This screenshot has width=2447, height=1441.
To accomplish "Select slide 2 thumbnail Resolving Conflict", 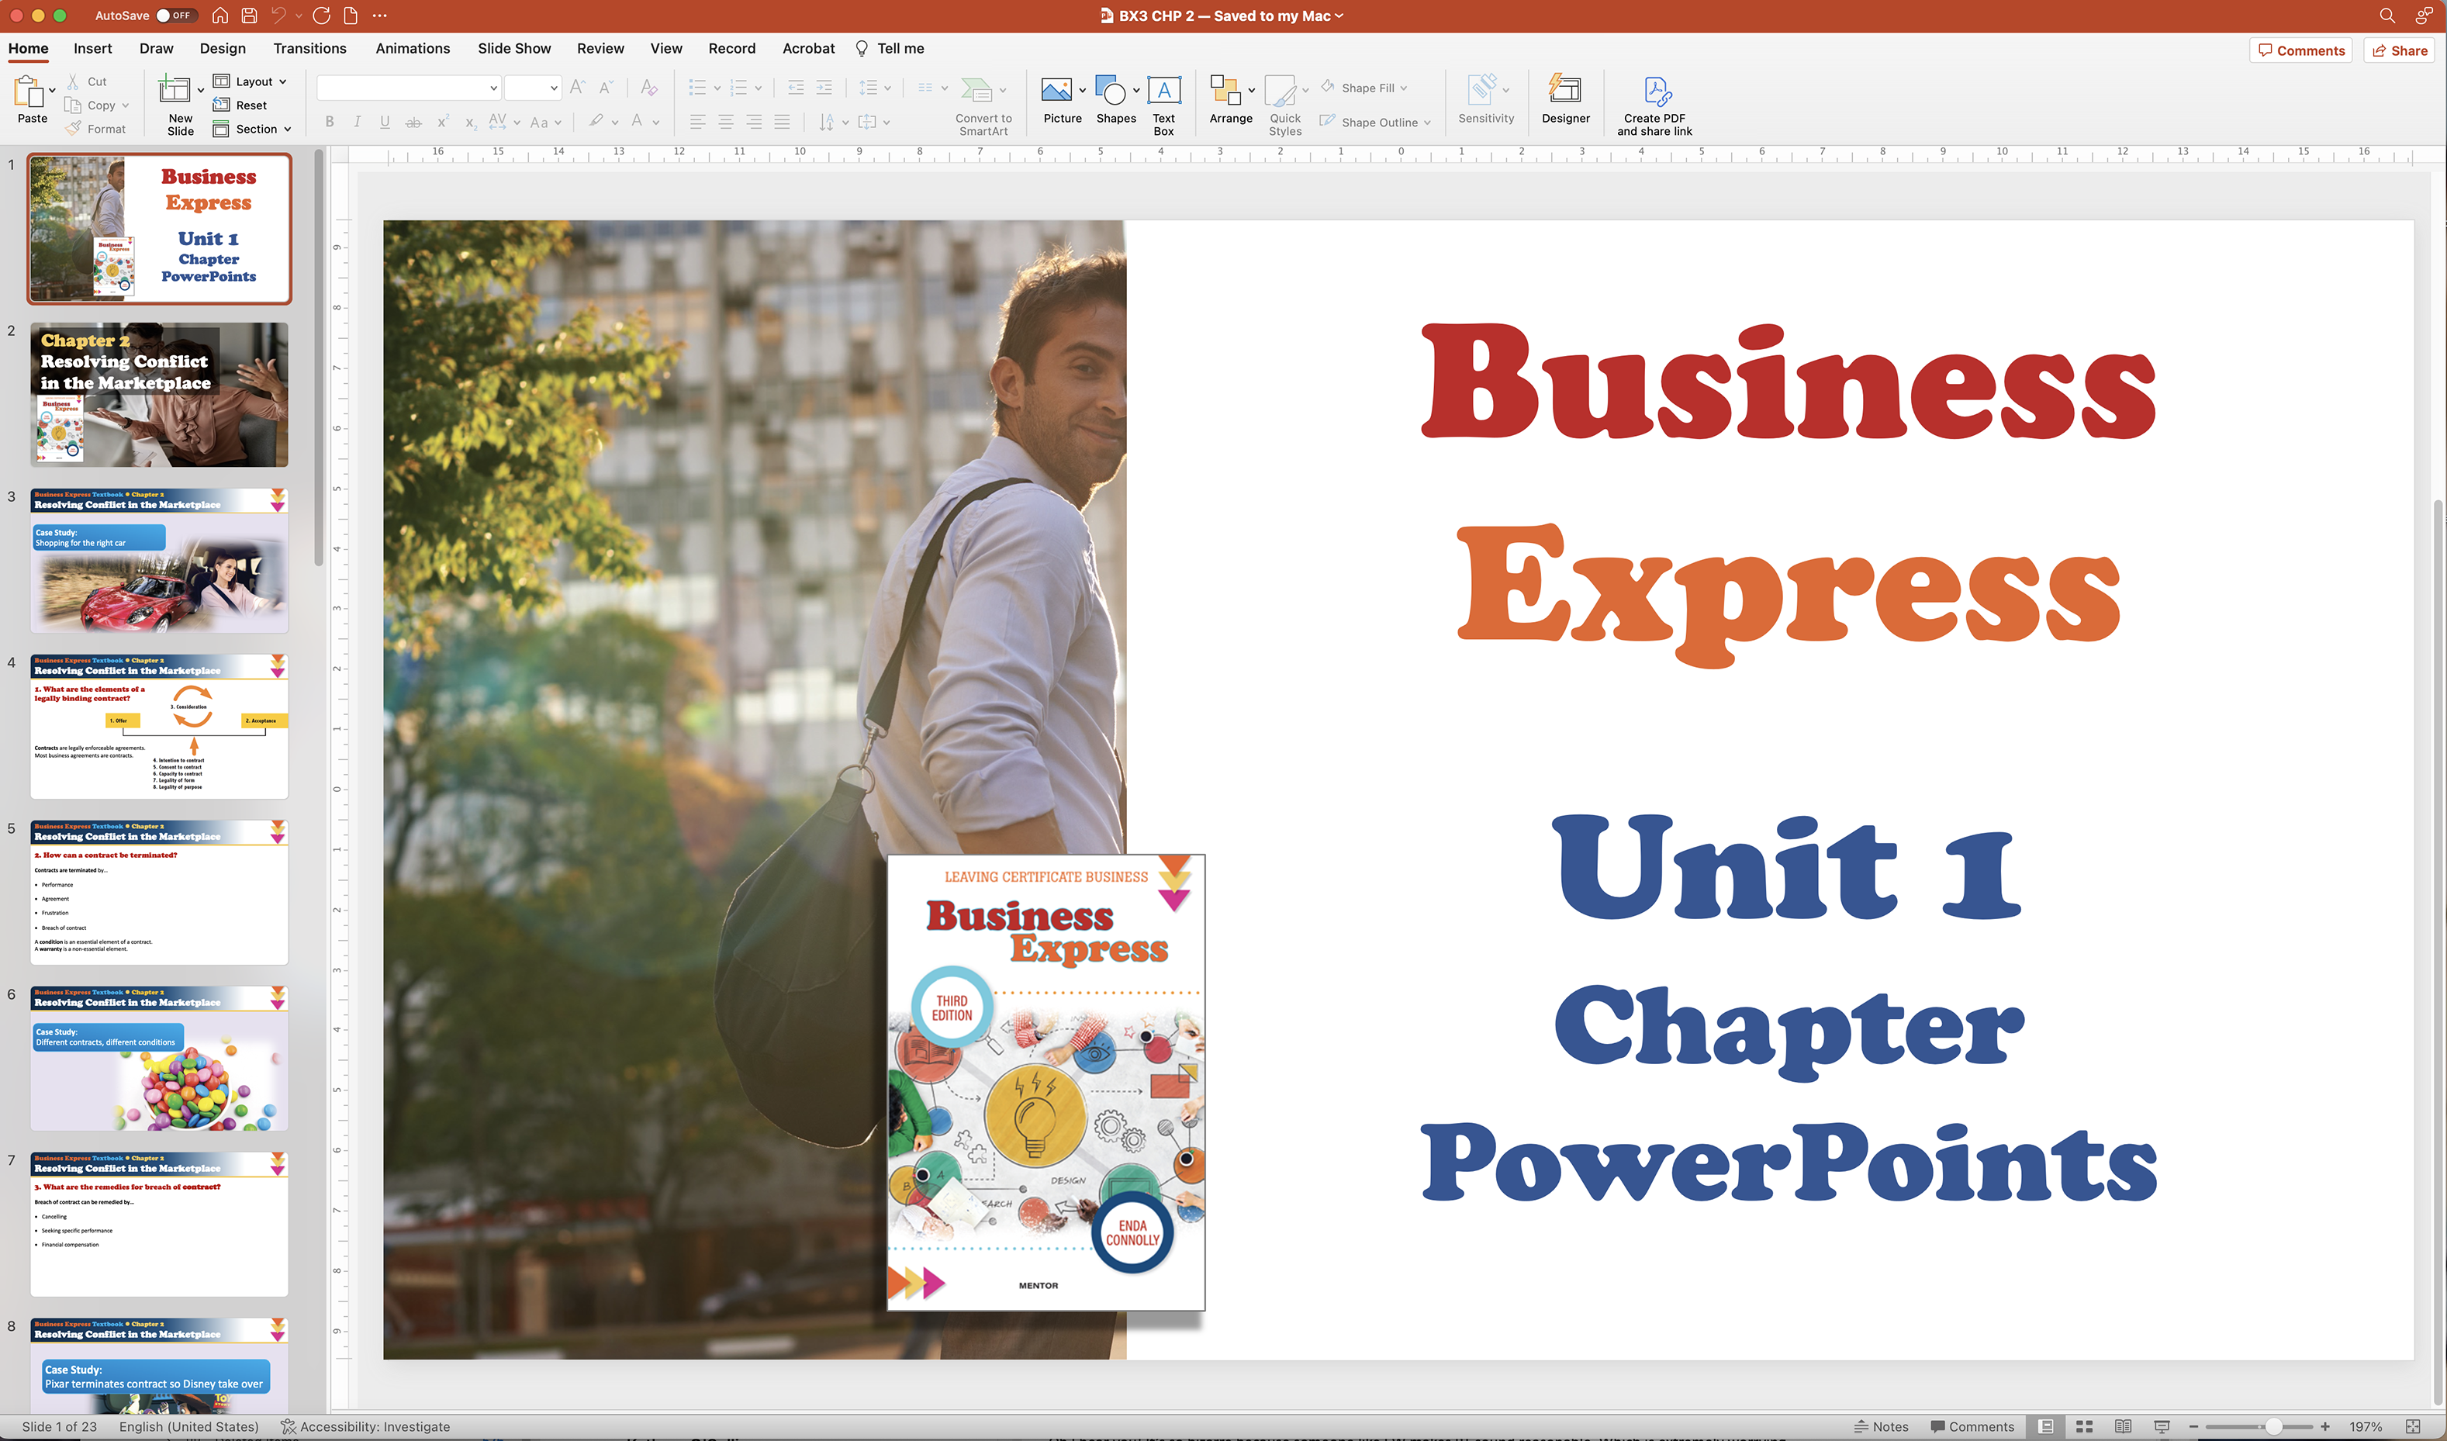I will (159, 396).
